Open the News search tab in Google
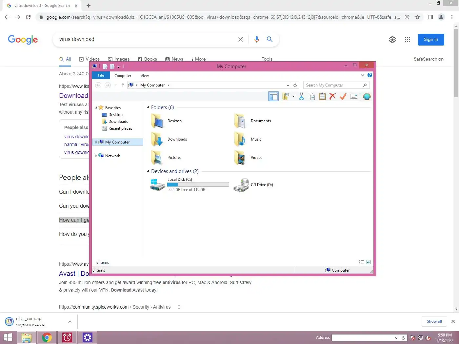Viewport: 459px width, 344px height. (174, 59)
